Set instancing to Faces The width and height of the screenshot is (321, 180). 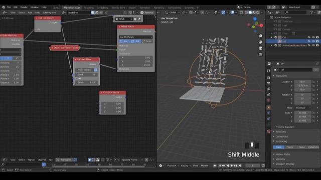click(x=301, y=147)
